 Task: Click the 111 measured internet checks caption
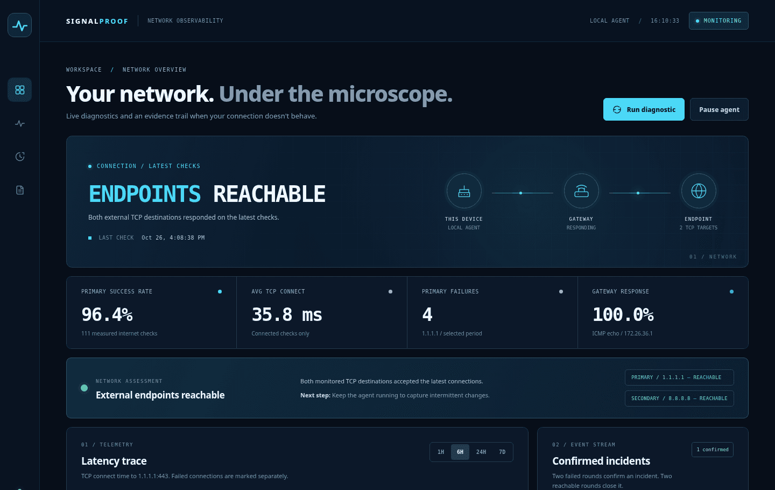pos(119,334)
